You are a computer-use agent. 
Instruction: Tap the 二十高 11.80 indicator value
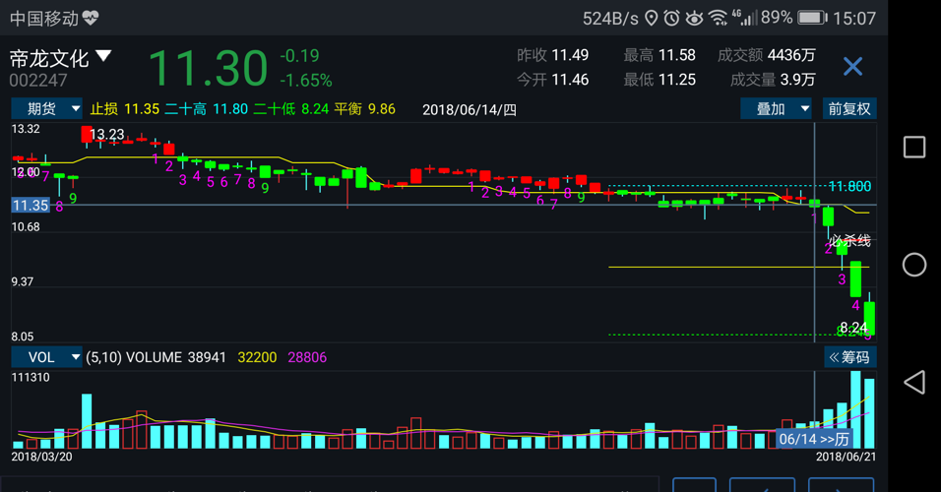coord(207,108)
